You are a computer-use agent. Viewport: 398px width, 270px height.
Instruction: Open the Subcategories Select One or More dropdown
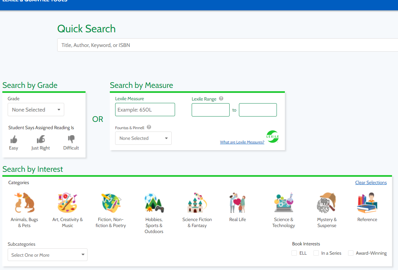(x=48, y=255)
